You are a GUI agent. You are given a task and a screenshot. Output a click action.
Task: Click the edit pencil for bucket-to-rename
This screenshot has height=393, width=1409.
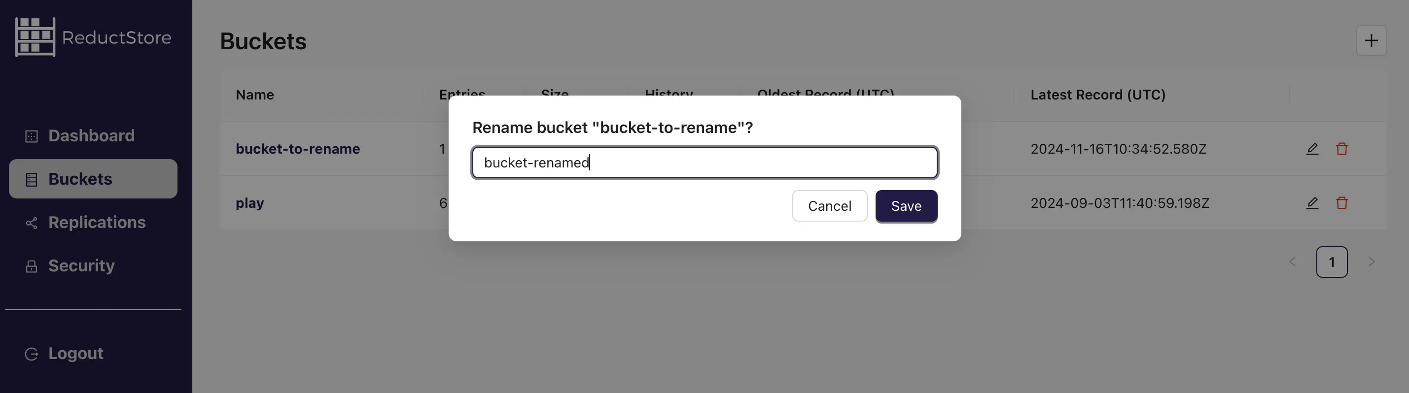(x=1312, y=149)
